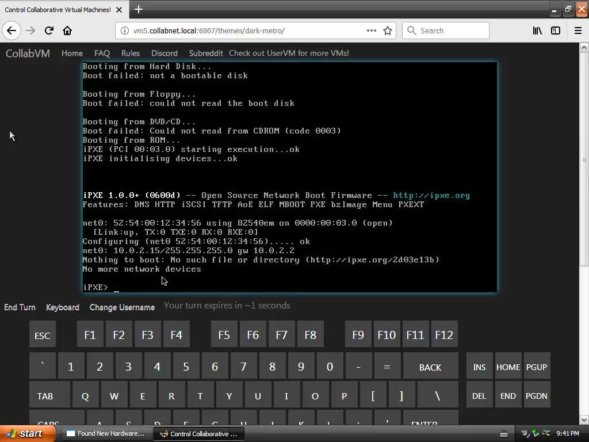The width and height of the screenshot is (589, 442).
Task: Click the F8 virtual key
Action: pos(310,334)
